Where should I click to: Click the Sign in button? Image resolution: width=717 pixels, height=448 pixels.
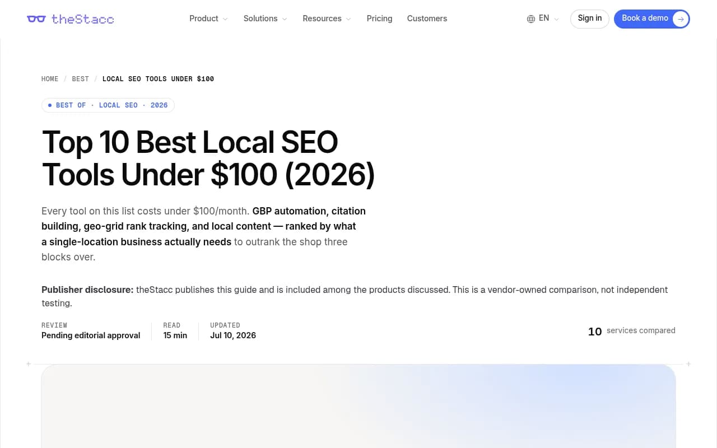[590, 19]
